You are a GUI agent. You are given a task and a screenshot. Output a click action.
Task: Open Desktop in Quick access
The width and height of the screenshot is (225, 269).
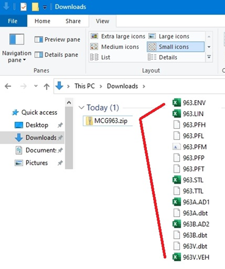tap(37, 125)
